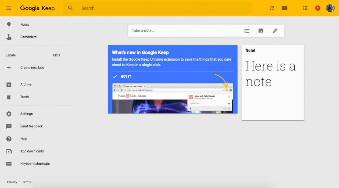Open Notes in the sidebar

click(25, 25)
